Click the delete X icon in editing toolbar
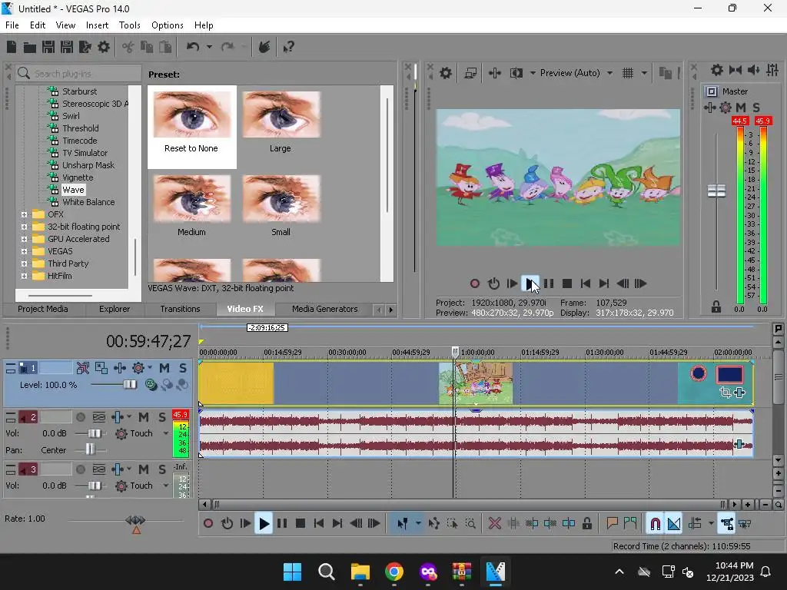This screenshot has height=590, width=787. point(494,524)
